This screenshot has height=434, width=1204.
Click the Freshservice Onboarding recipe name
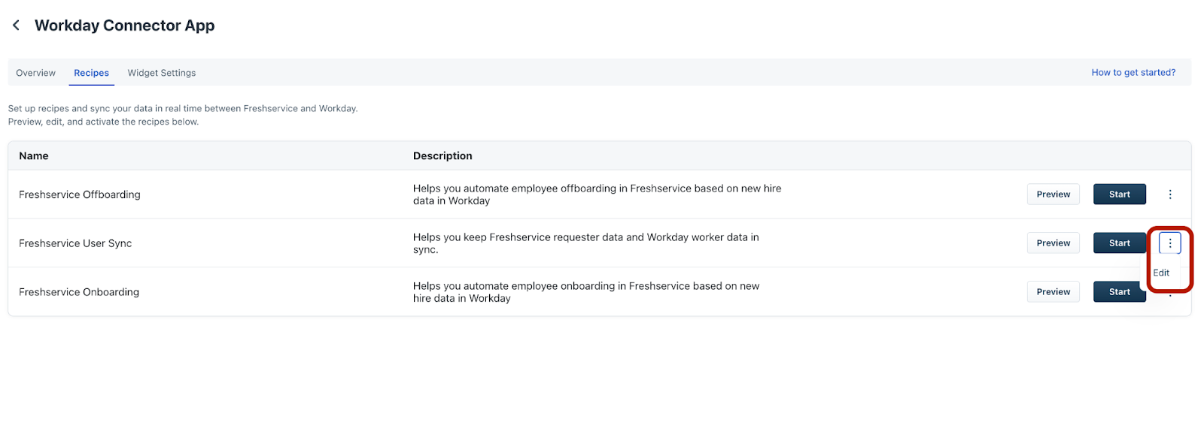coord(79,292)
